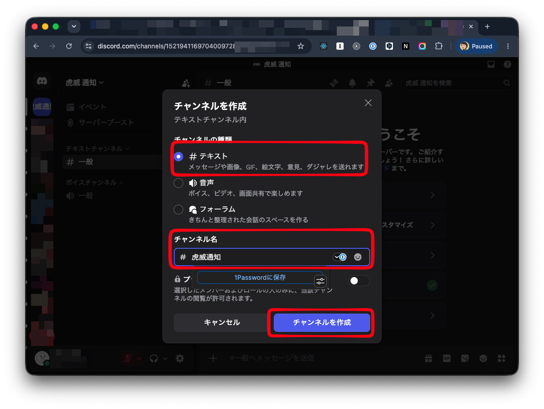Close the channel creation dialog with the X

pyautogui.click(x=368, y=103)
